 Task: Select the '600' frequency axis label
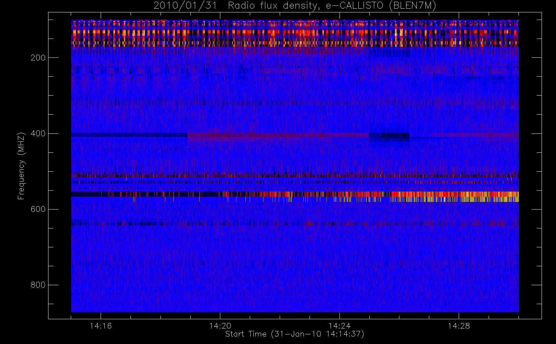(38, 209)
